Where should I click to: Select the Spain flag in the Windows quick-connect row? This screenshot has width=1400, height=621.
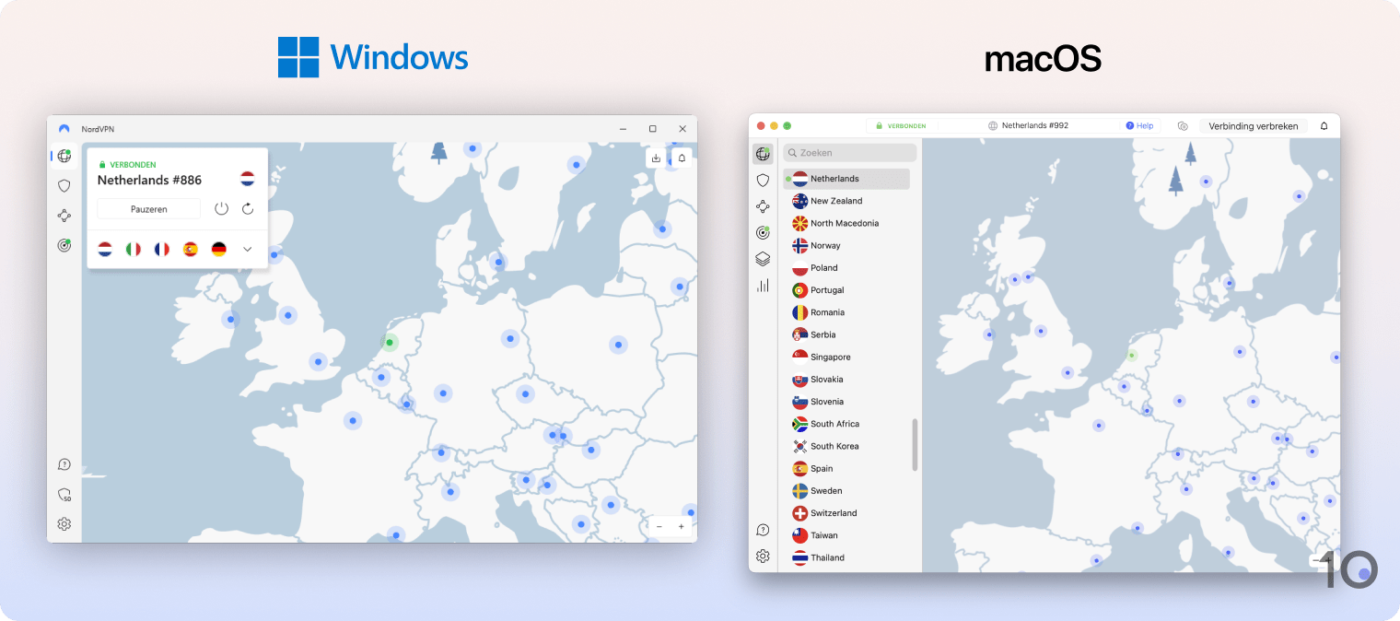pos(191,249)
